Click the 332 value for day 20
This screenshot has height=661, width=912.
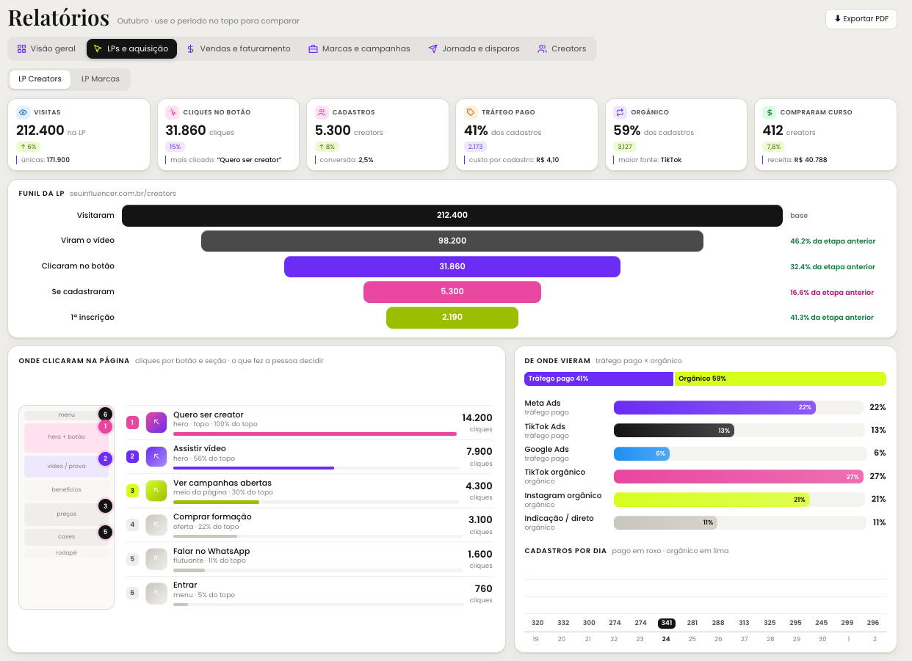(x=563, y=623)
